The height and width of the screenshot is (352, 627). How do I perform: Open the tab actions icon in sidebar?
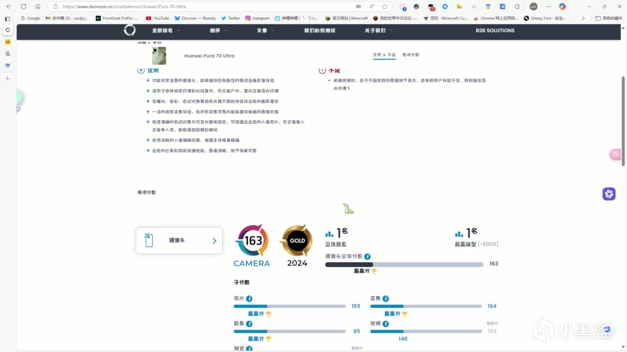click(x=7, y=19)
